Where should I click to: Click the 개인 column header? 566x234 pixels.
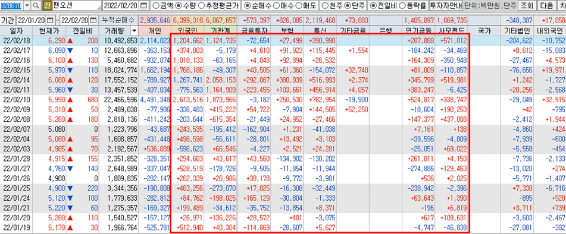(155, 31)
